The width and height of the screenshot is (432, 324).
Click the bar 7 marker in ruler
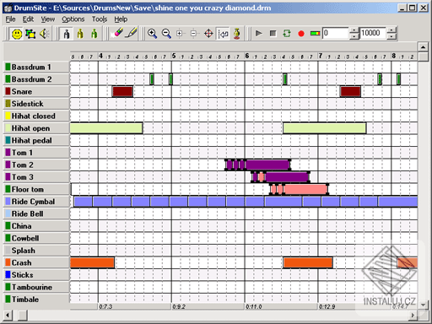[x=320, y=56]
